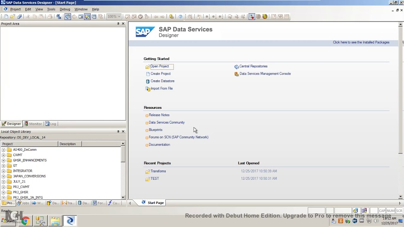Expand the PRJ_CWMT project node
The width and height of the screenshot is (404, 227).
[x=3, y=187]
